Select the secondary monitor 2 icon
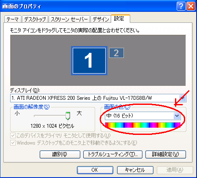 click(116, 53)
